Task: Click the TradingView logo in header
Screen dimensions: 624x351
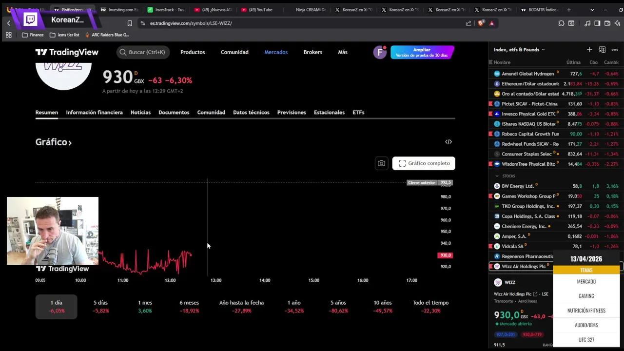Action: 67,52
